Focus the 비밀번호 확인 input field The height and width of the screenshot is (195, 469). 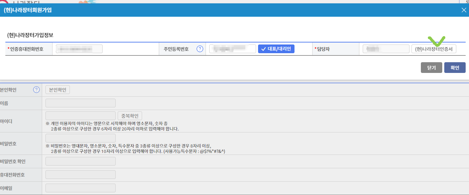click(x=81, y=161)
